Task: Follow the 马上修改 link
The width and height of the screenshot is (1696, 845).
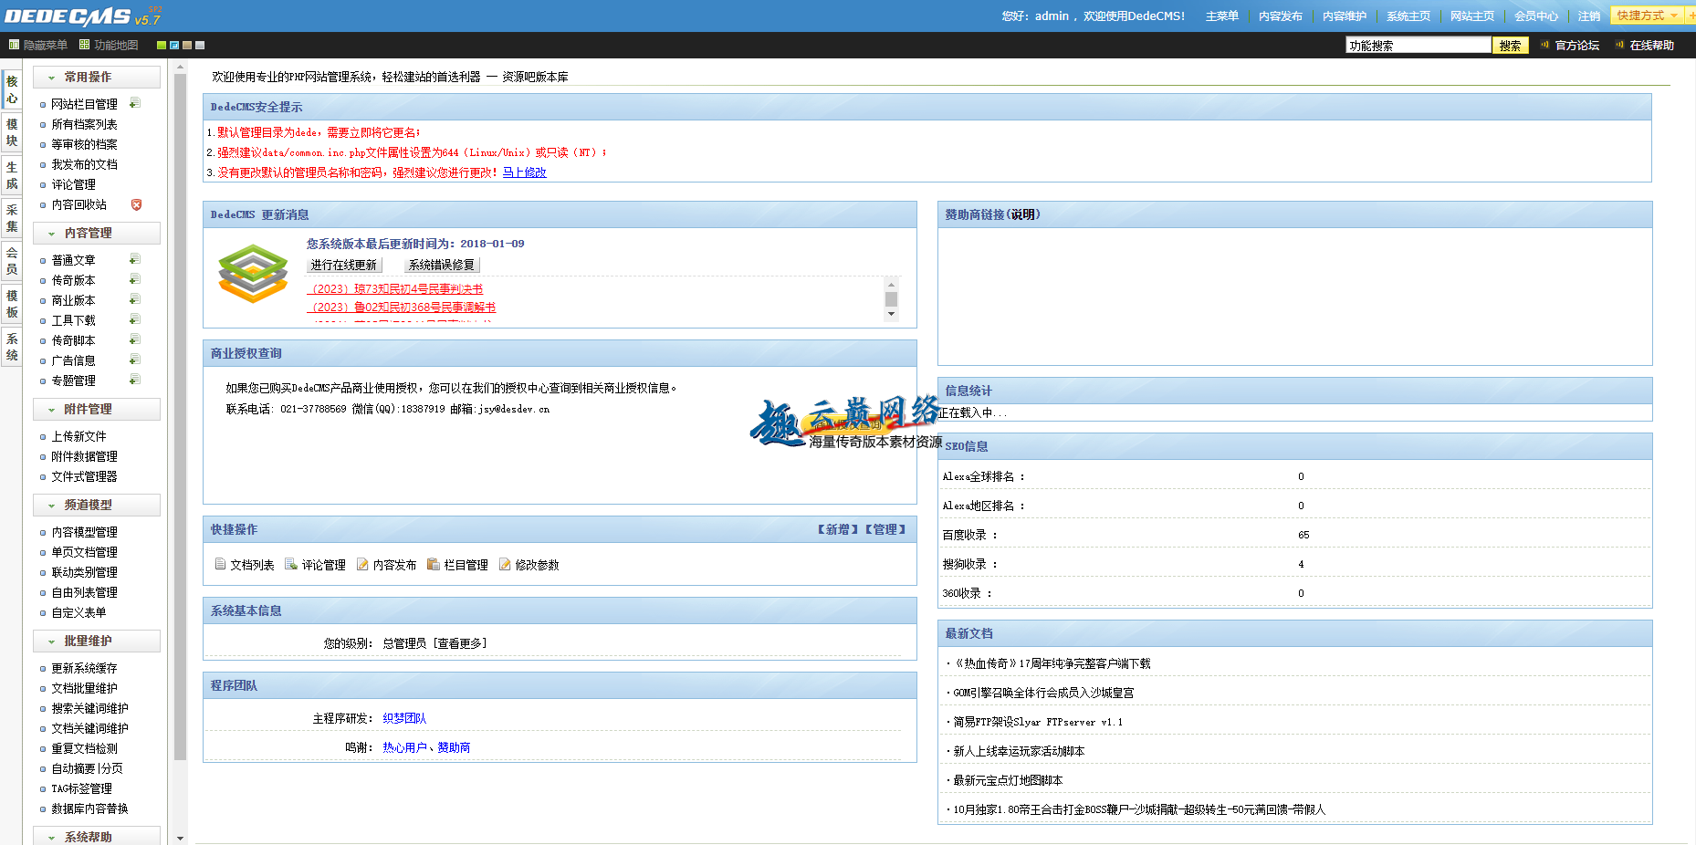Action: tap(524, 172)
